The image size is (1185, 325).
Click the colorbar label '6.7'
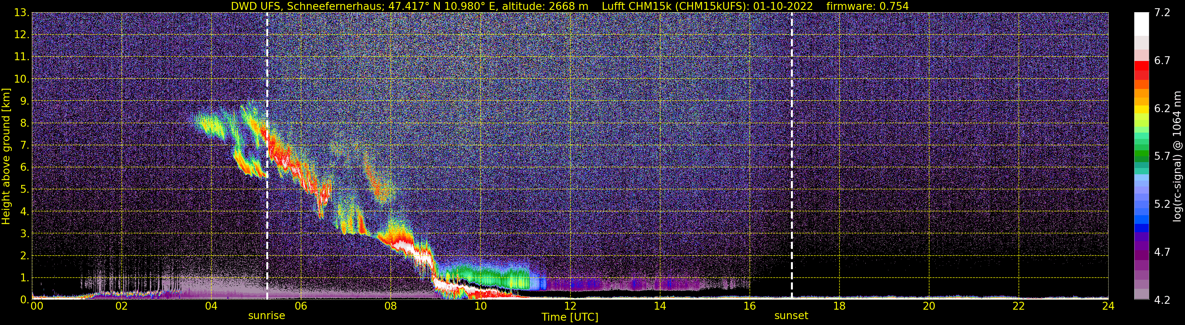[1162, 61]
